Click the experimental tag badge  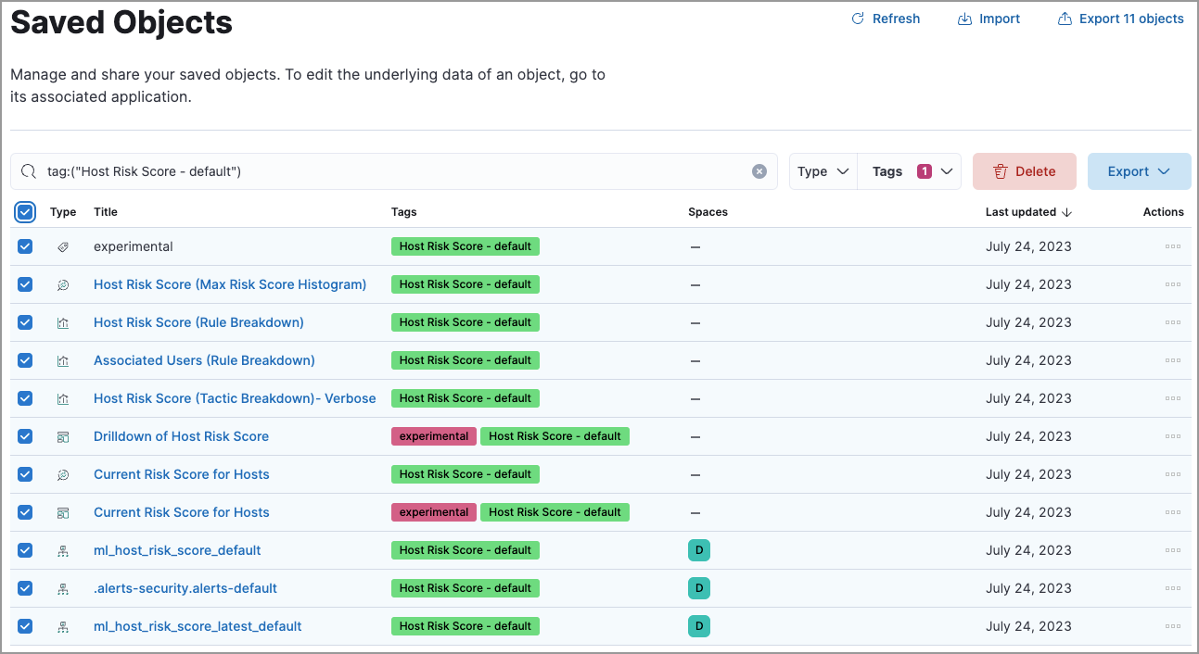point(433,436)
